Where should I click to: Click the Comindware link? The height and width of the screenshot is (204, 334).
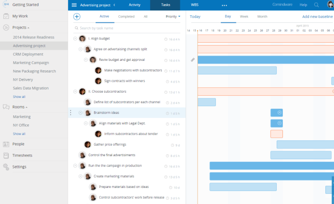282,4
